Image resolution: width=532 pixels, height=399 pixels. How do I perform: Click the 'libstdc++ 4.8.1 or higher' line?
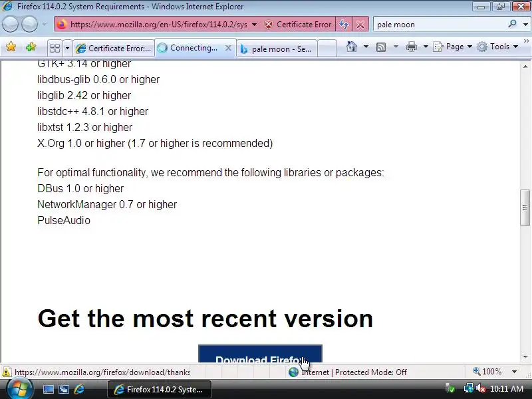(92, 112)
